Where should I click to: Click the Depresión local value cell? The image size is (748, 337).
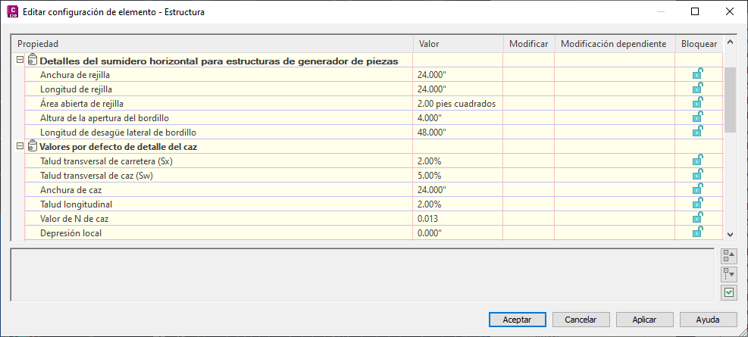(x=458, y=233)
